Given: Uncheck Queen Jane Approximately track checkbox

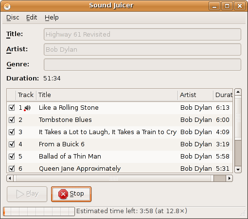Looking at the screenshot, I should pos(12,169).
